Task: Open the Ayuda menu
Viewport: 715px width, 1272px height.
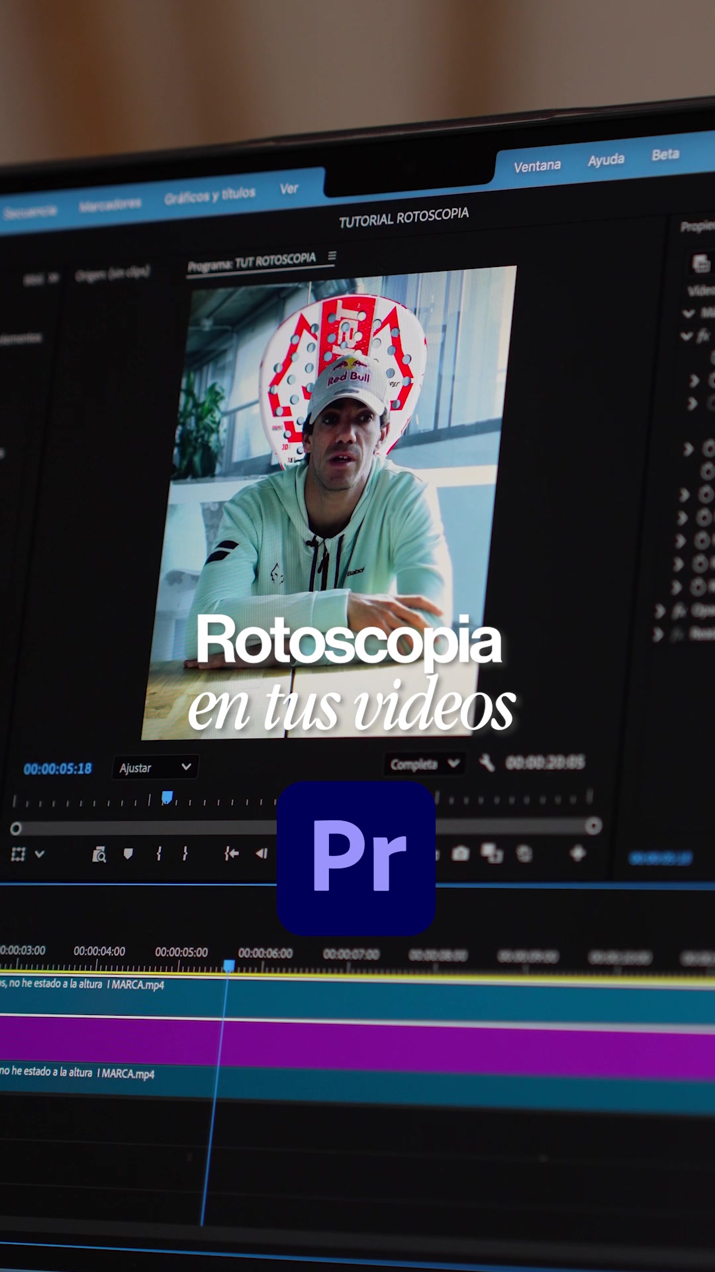Action: tap(606, 160)
